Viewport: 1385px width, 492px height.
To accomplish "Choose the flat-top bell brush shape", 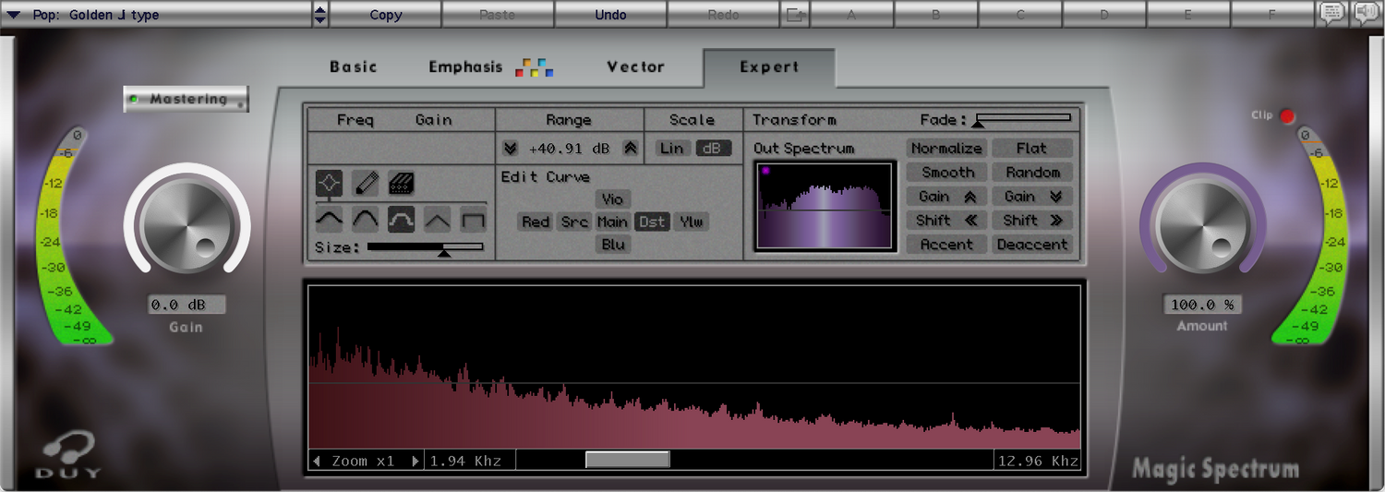I will point(401,220).
